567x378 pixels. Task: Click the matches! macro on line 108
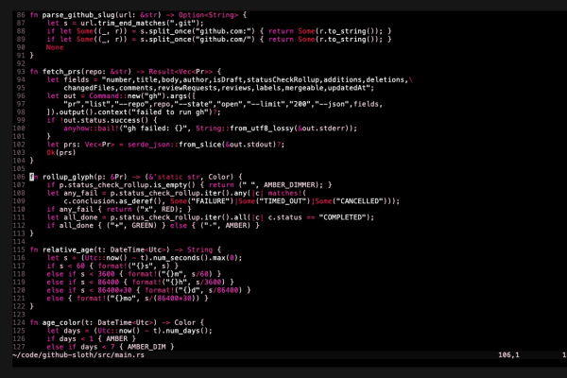[284, 193]
